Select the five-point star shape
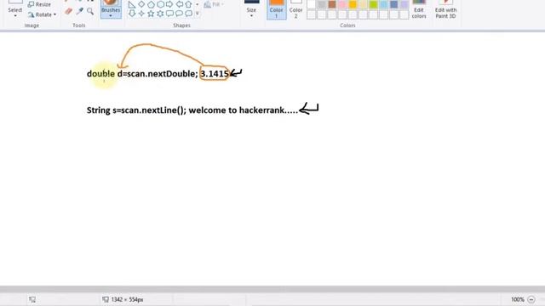Screen dimensions: 545x306 pyautogui.click(x=151, y=14)
